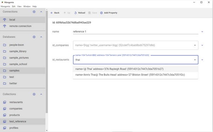Click the local connection icon

(x=5, y=19)
